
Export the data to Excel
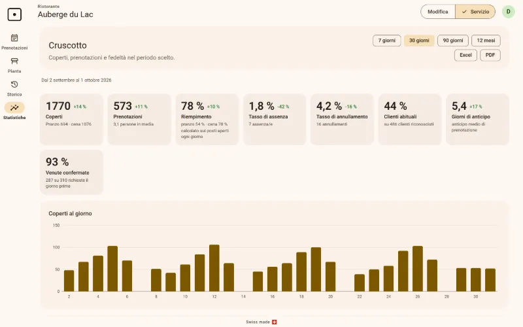coord(465,55)
